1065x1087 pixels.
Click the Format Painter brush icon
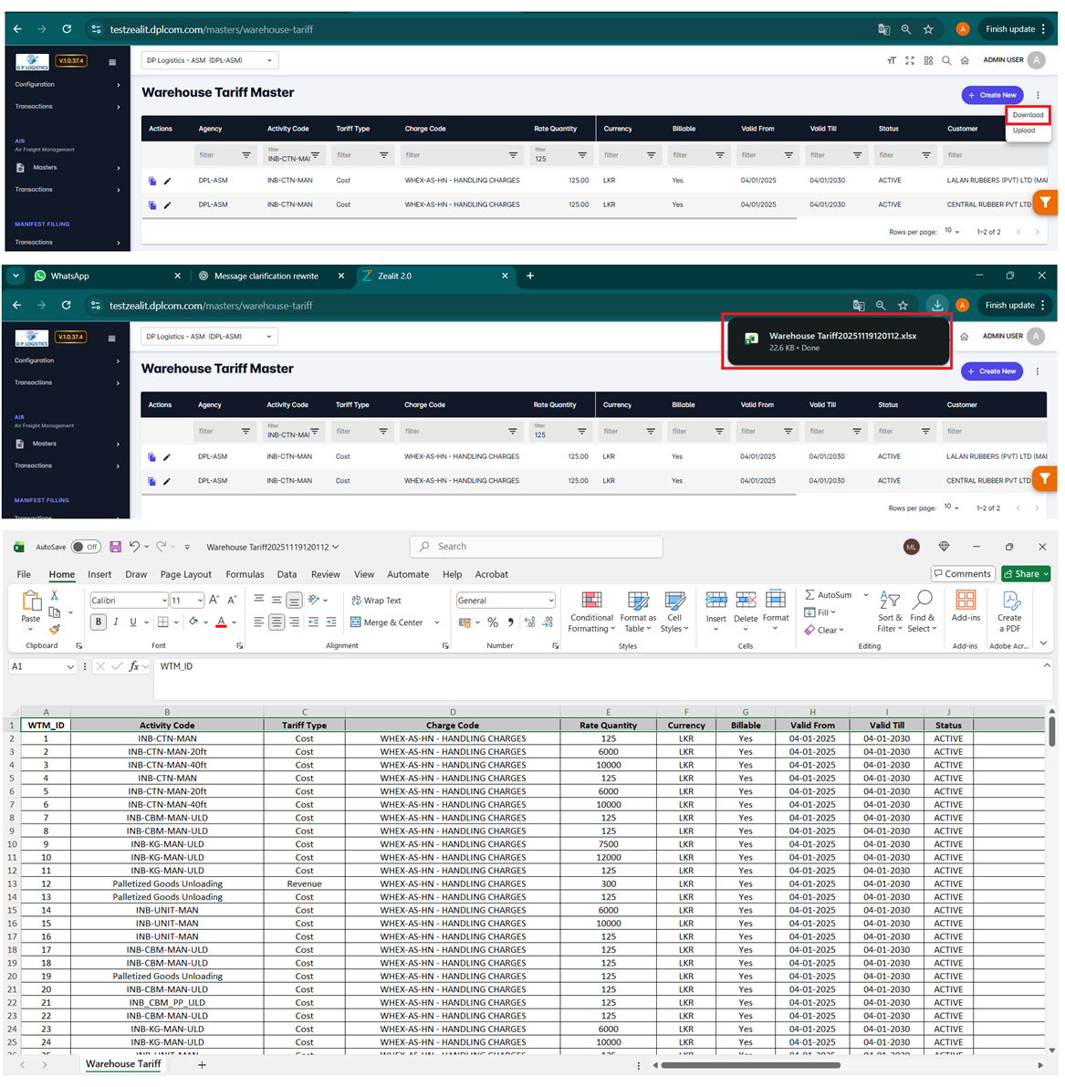tap(55, 629)
